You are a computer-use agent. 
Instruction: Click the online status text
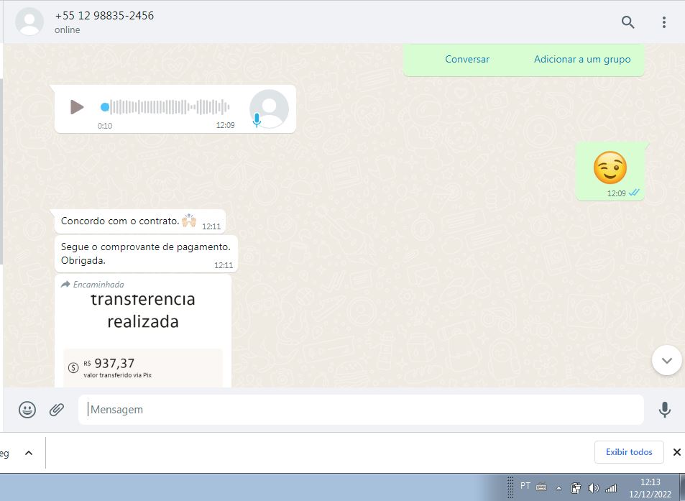pyautogui.click(x=68, y=29)
